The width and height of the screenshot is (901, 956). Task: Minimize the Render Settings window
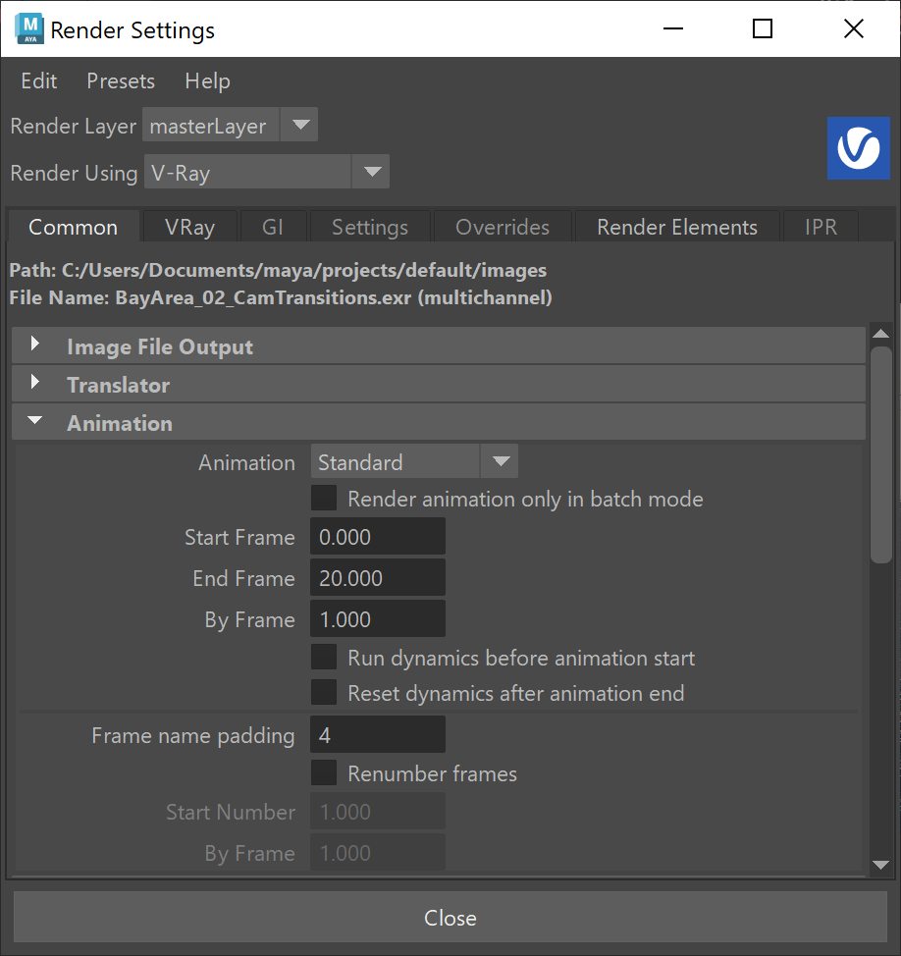click(x=673, y=28)
